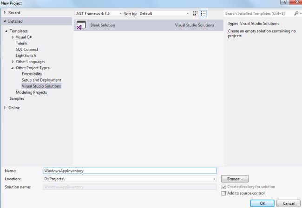Enable Add to source control checkbox

coord(223,193)
